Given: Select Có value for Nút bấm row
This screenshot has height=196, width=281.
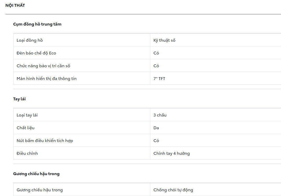Looking at the screenshot, I should point(156,141).
